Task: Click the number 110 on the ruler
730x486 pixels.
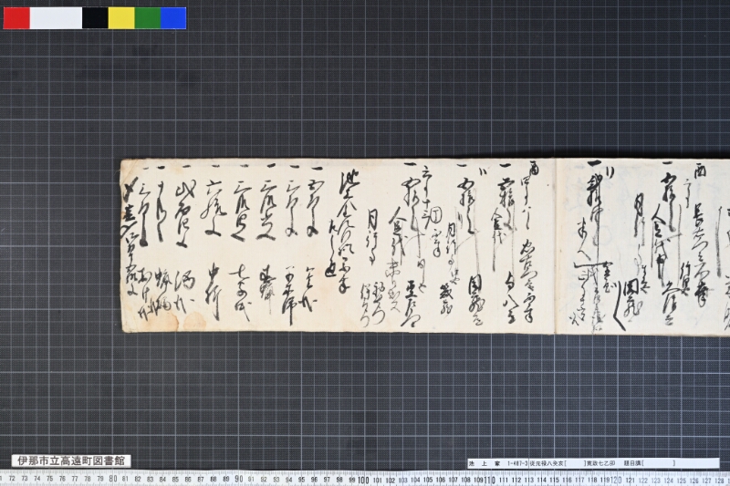Action: [x=489, y=480]
